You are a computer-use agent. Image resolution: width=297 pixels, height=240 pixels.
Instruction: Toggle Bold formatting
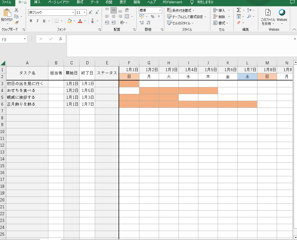click(x=31, y=21)
